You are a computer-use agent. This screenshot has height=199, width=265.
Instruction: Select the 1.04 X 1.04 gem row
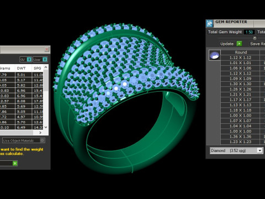point(240,126)
